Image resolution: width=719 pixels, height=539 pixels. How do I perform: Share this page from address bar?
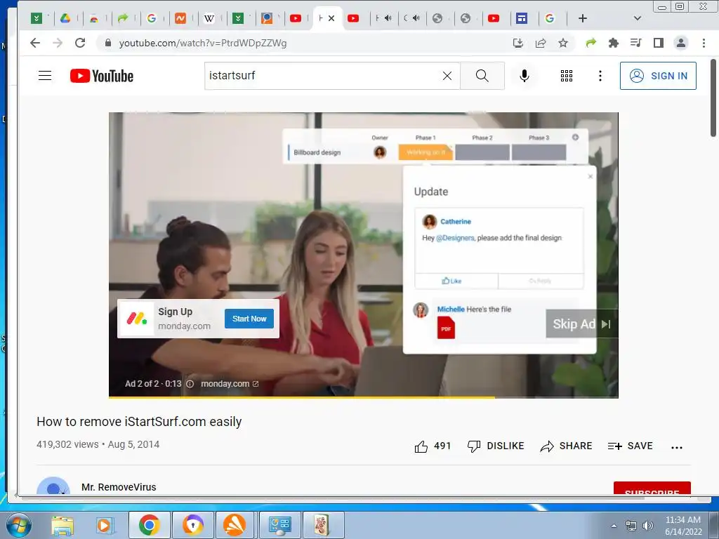coord(541,43)
